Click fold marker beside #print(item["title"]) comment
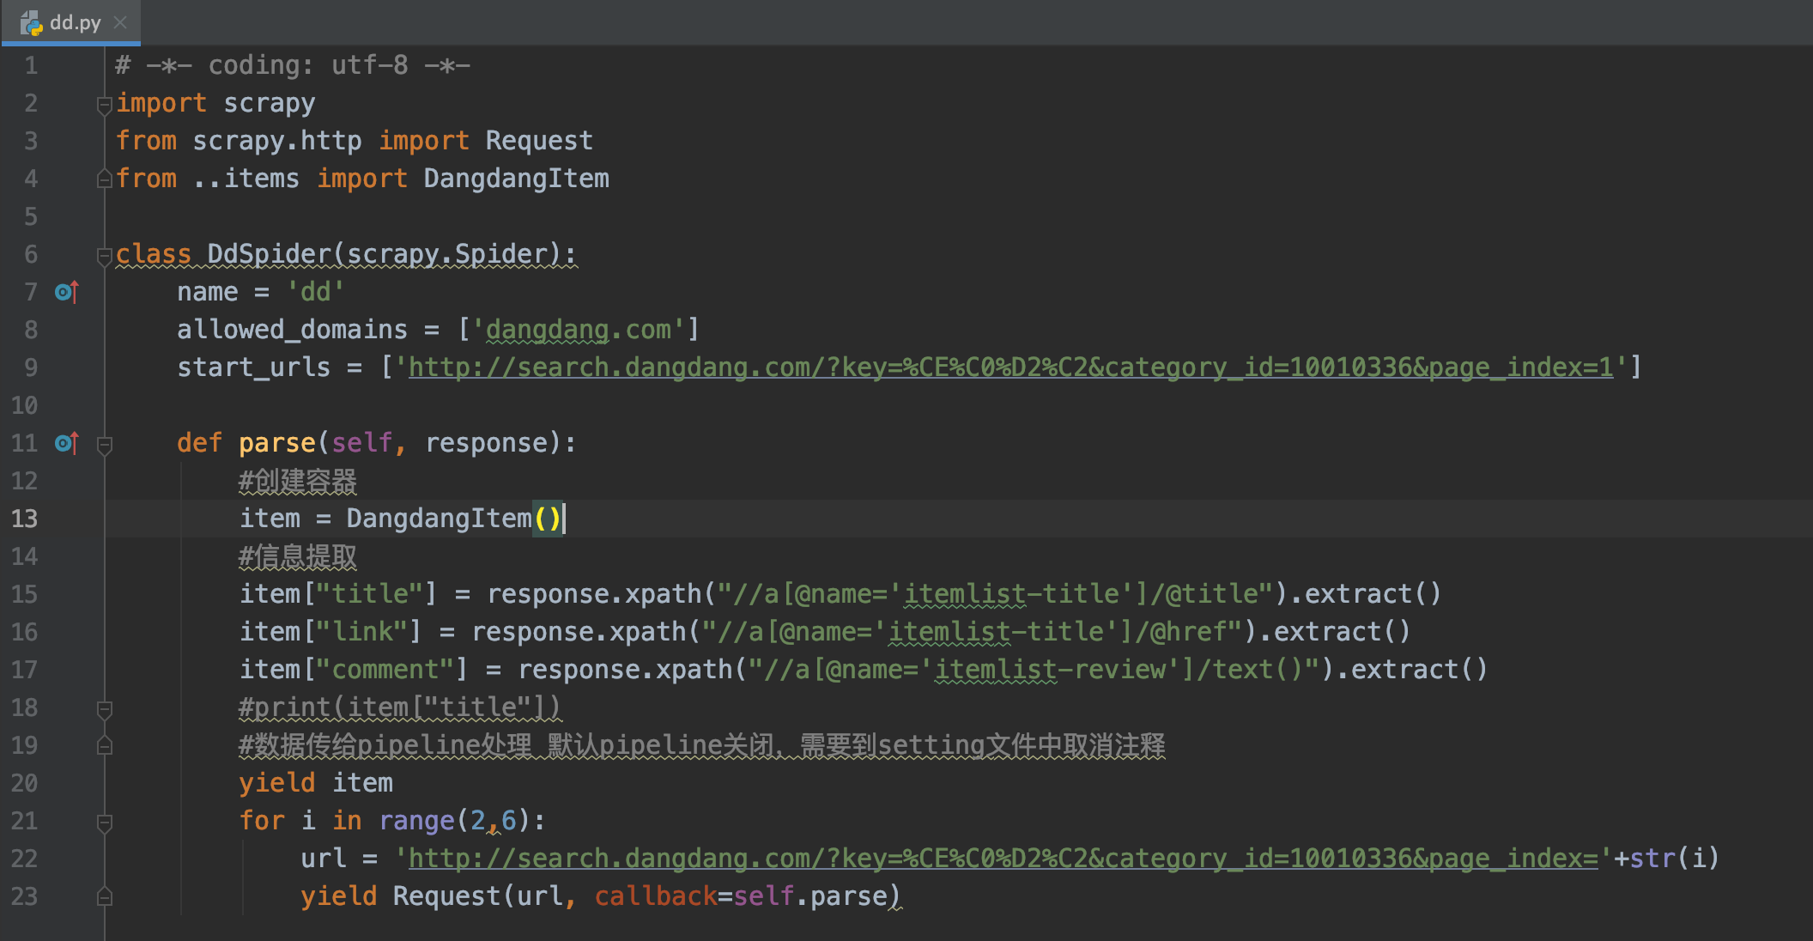The image size is (1813, 941). click(105, 709)
